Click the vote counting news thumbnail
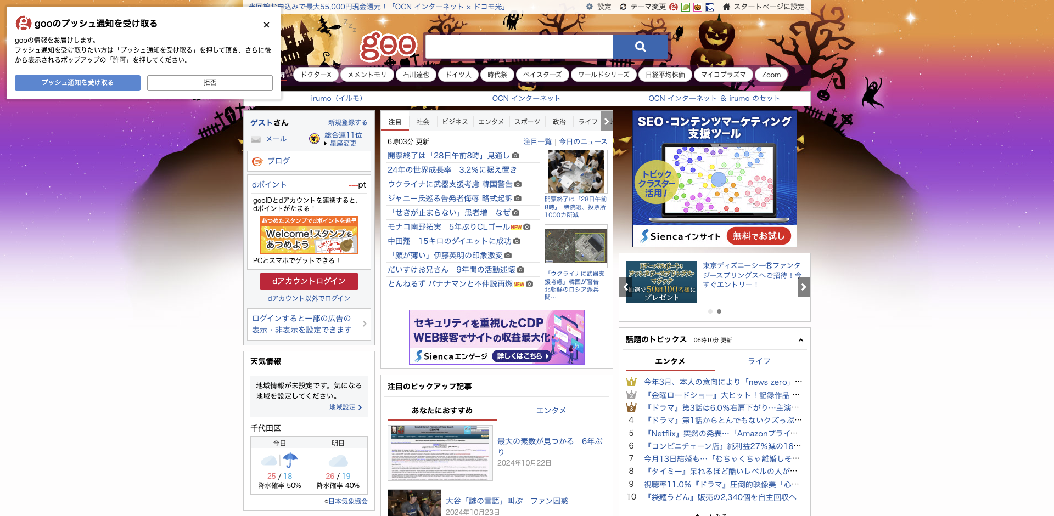 click(576, 172)
